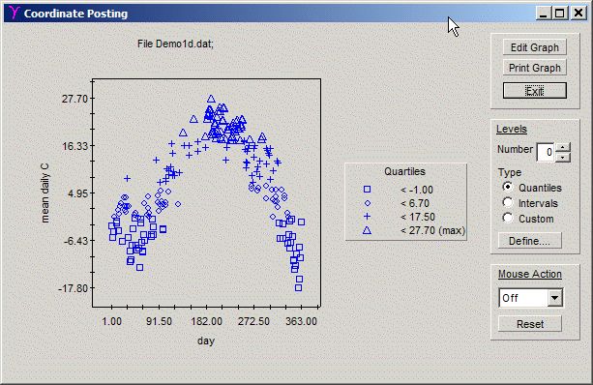The height and width of the screenshot is (385, 593).
Task: Click the Levels group heading
Action: 512,129
